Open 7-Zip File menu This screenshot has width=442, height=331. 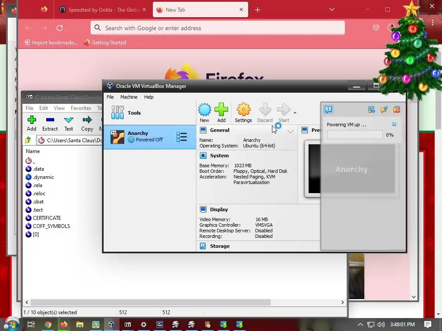(29, 108)
